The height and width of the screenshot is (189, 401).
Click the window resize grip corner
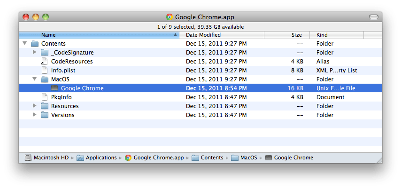379,160
